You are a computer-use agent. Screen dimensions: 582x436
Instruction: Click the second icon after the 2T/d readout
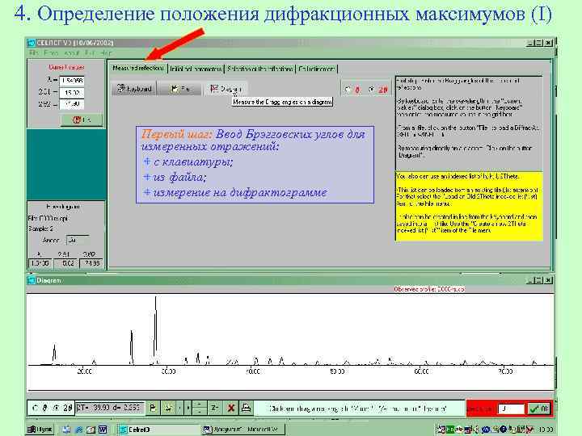[168, 408]
